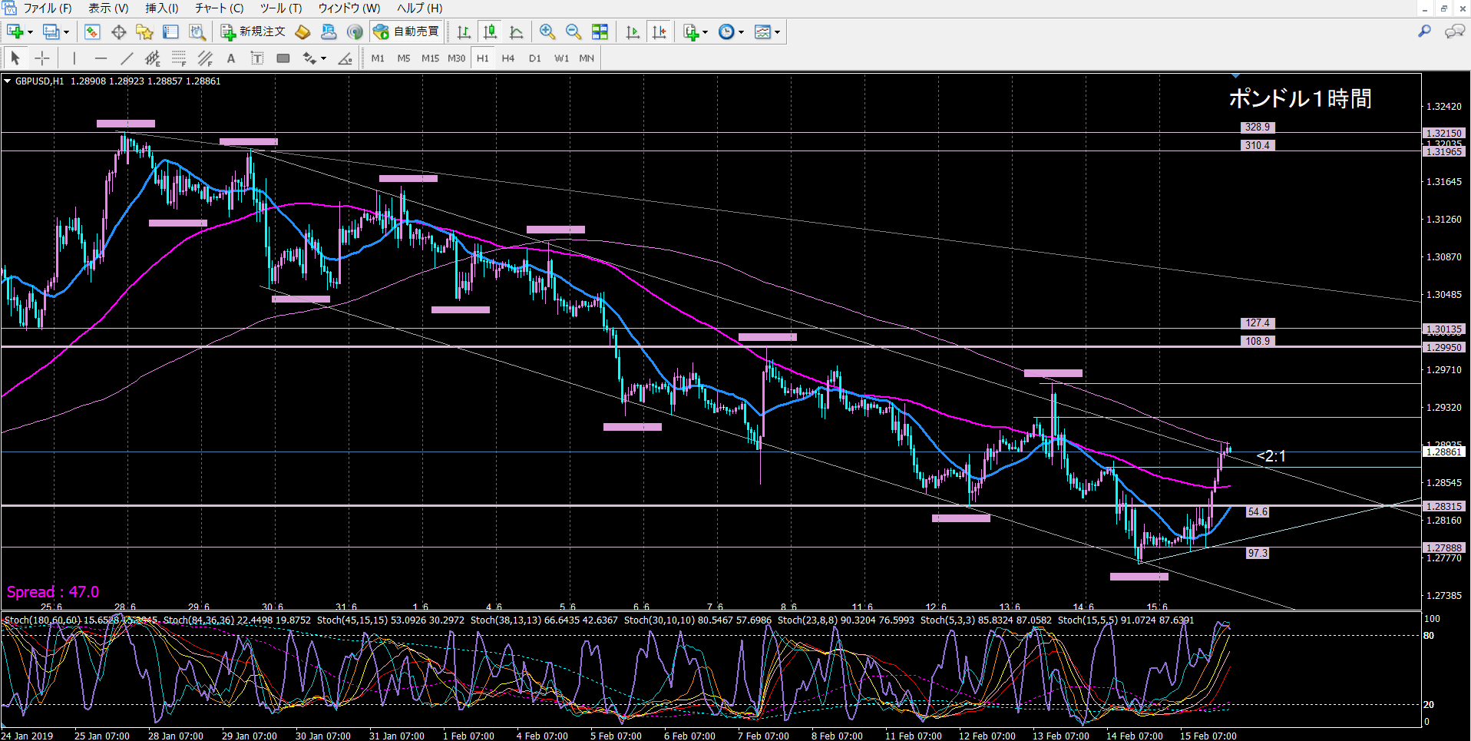
Task: Click the Templates icon
Action: (x=762, y=31)
